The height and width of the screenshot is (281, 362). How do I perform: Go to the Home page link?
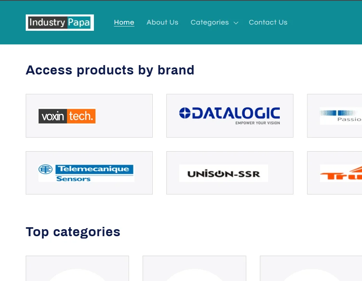tap(124, 23)
